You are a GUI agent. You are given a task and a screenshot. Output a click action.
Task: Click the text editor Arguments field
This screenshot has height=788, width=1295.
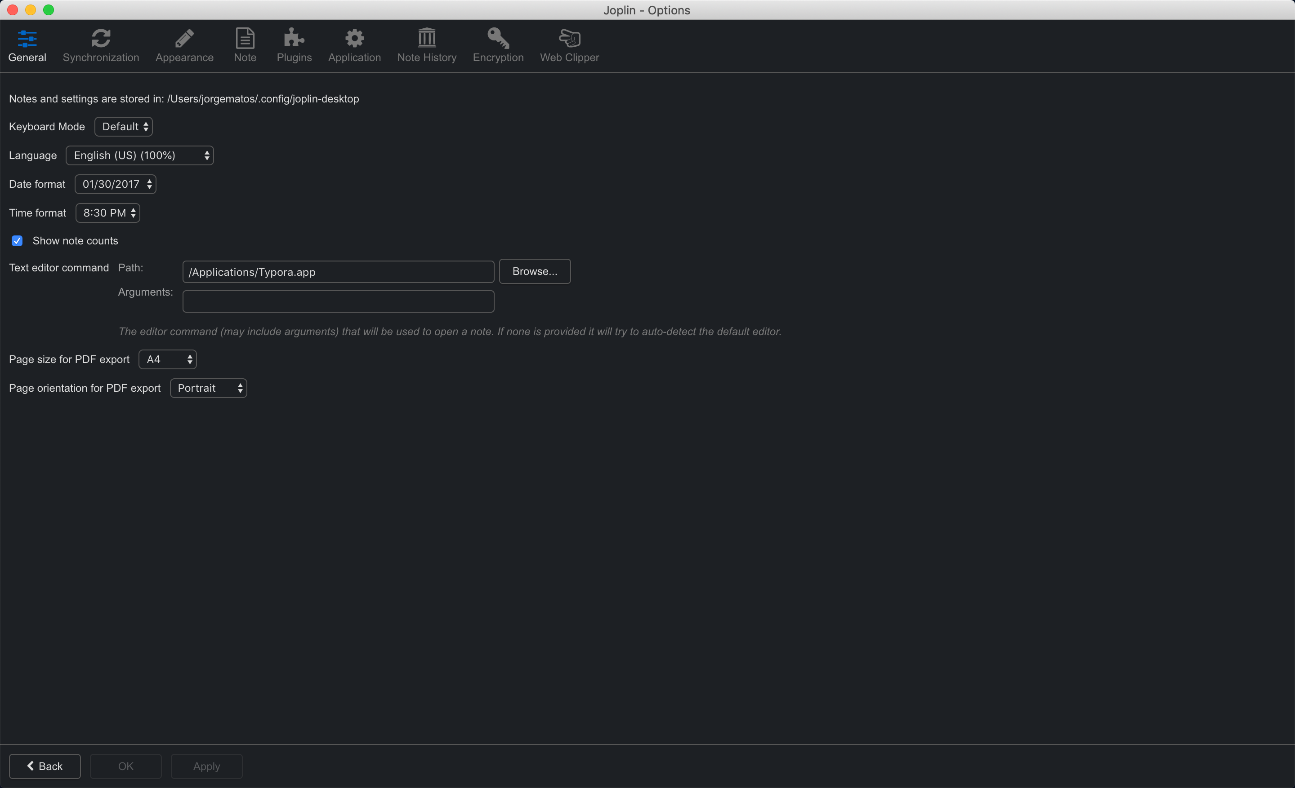click(338, 301)
